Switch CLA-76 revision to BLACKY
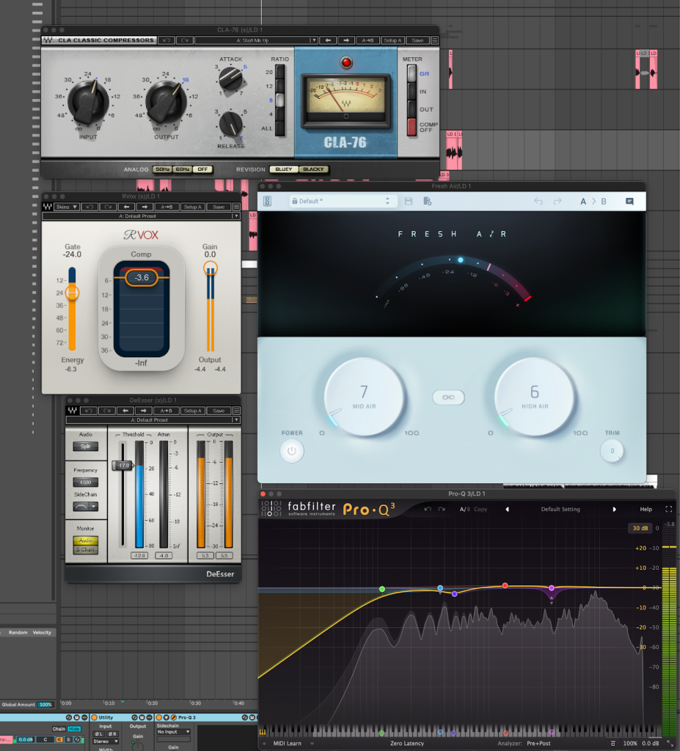The image size is (680, 751). [x=314, y=169]
